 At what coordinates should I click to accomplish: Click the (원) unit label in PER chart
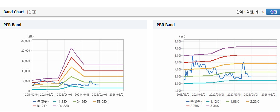pos(30,36)
